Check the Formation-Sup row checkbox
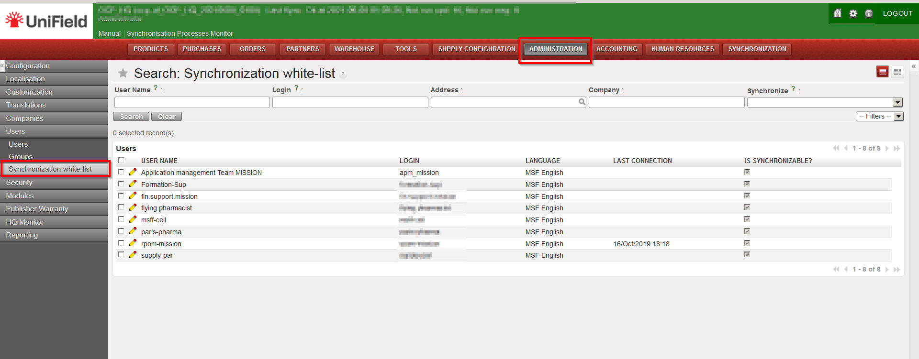The image size is (919, 359). 121,184
